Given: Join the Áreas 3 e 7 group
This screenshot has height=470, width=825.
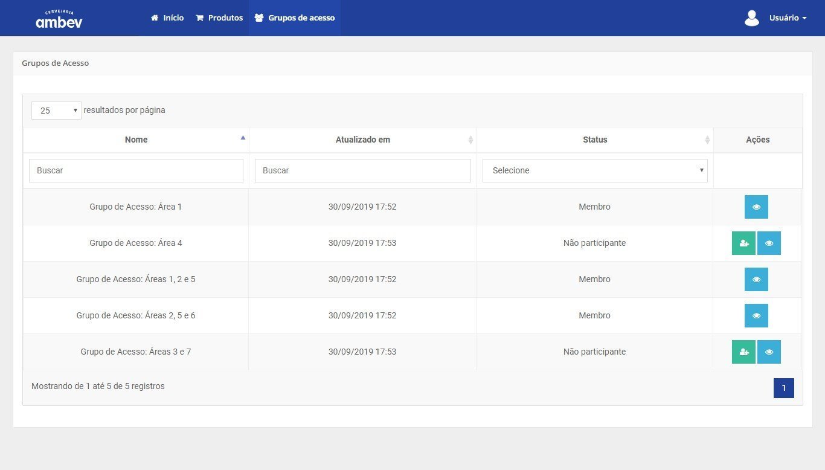Looking at the screenshot, I should pyautogui.click(x=743, y=352).
